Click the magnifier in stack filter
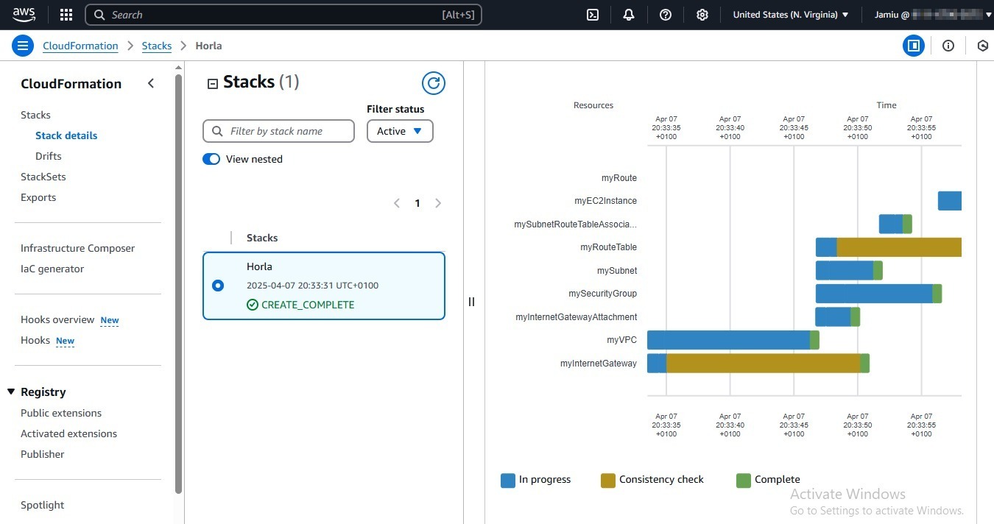The width and height of the screenshot is (994, 524). pyautogui.click(x=217, y=131)
